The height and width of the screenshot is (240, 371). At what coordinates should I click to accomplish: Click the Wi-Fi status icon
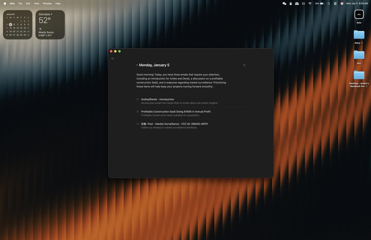310,3
